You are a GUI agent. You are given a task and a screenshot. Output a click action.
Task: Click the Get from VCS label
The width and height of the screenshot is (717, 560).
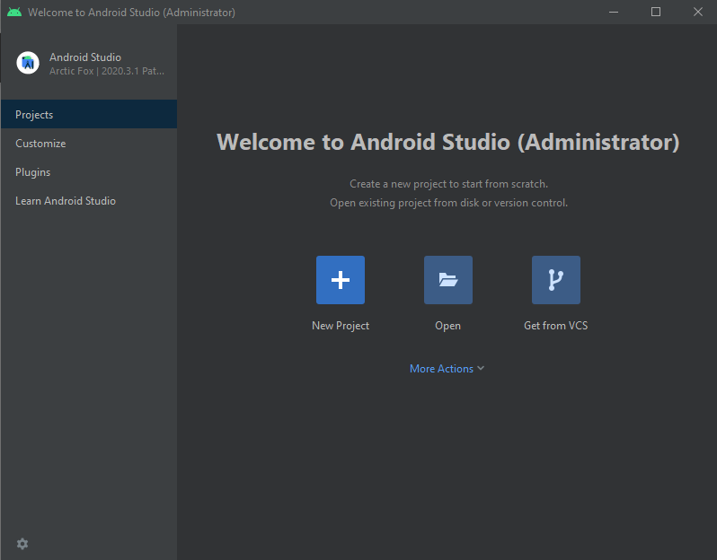pos(555,326)
